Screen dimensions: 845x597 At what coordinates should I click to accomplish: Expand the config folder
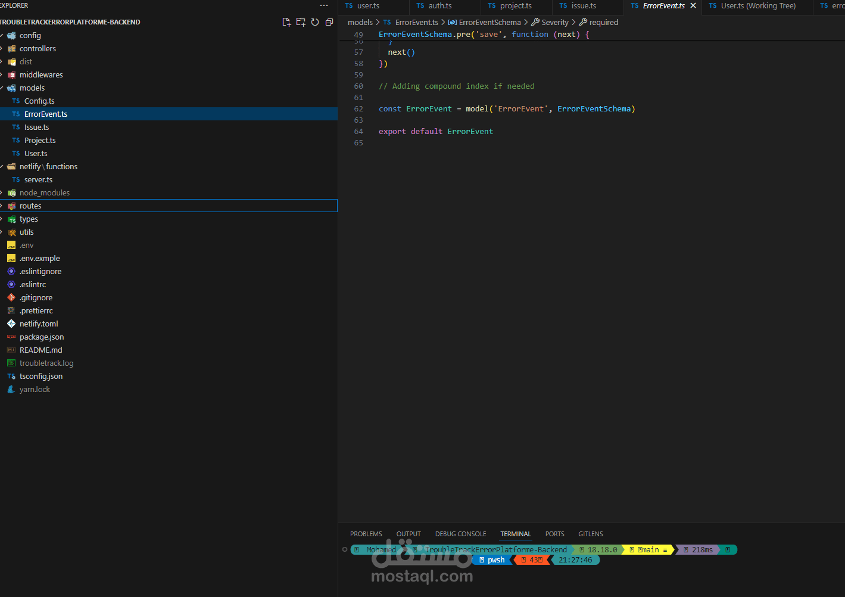[169, 35]
